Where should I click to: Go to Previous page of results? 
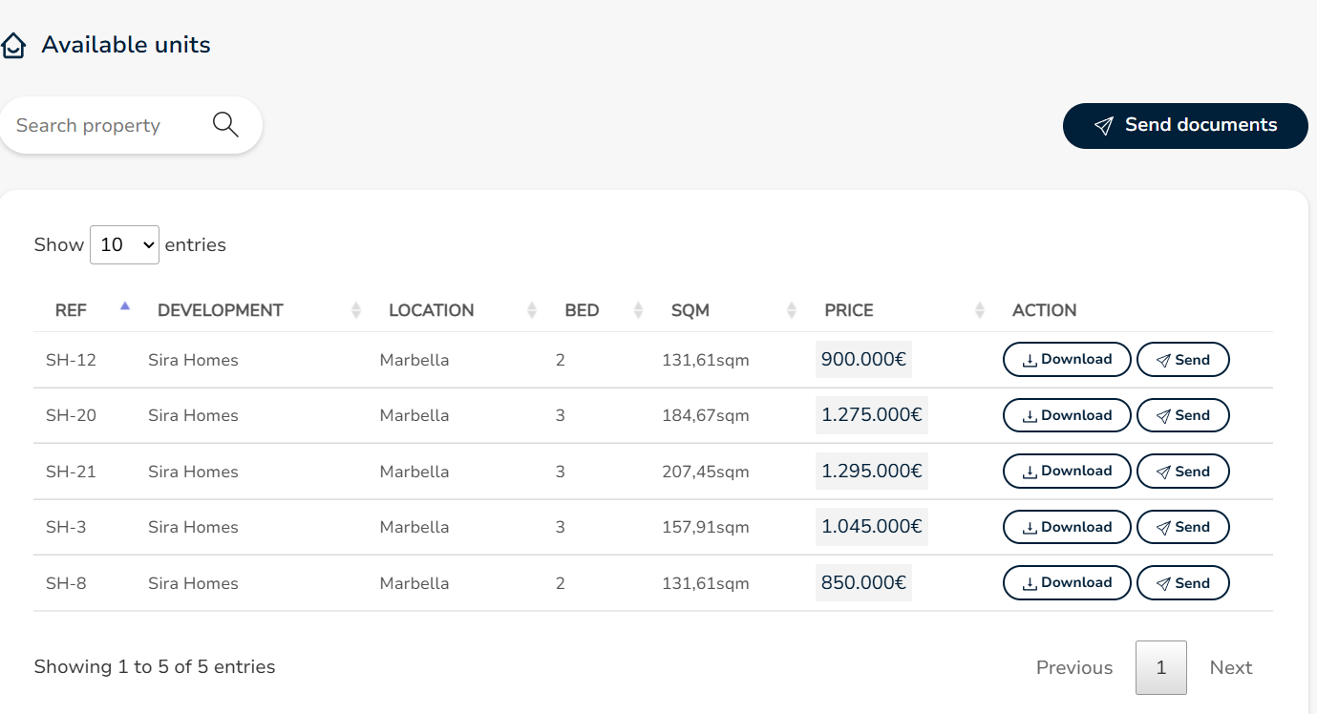1074,668
